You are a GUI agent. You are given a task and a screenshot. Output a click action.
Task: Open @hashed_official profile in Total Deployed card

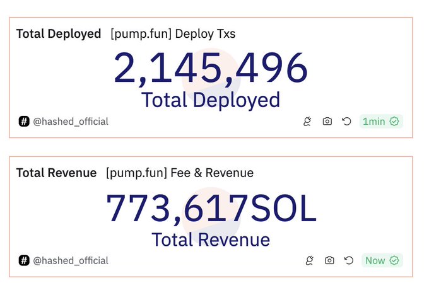[x=71, y=122]
